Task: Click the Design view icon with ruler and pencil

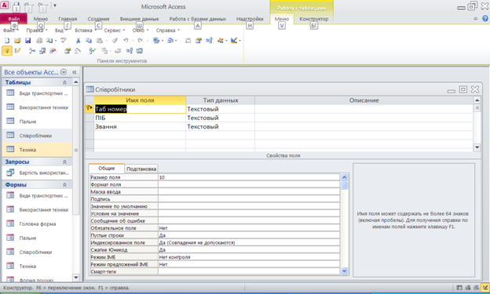Action: click(x=234, y=41)
